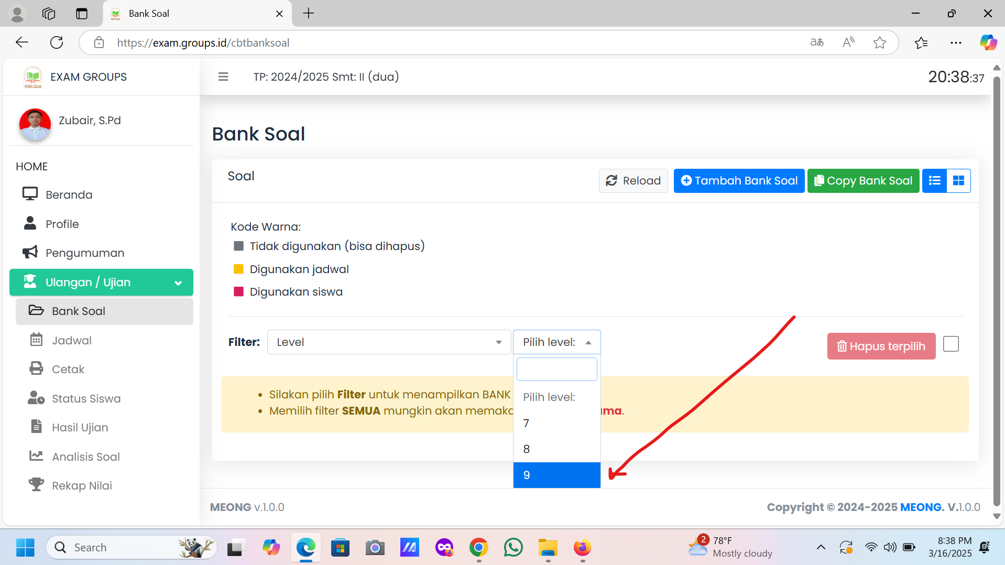The image size is (1005, 565).
Task: Click the pink Digunakan siswa color swatch
Action: (x=238, y=292)
